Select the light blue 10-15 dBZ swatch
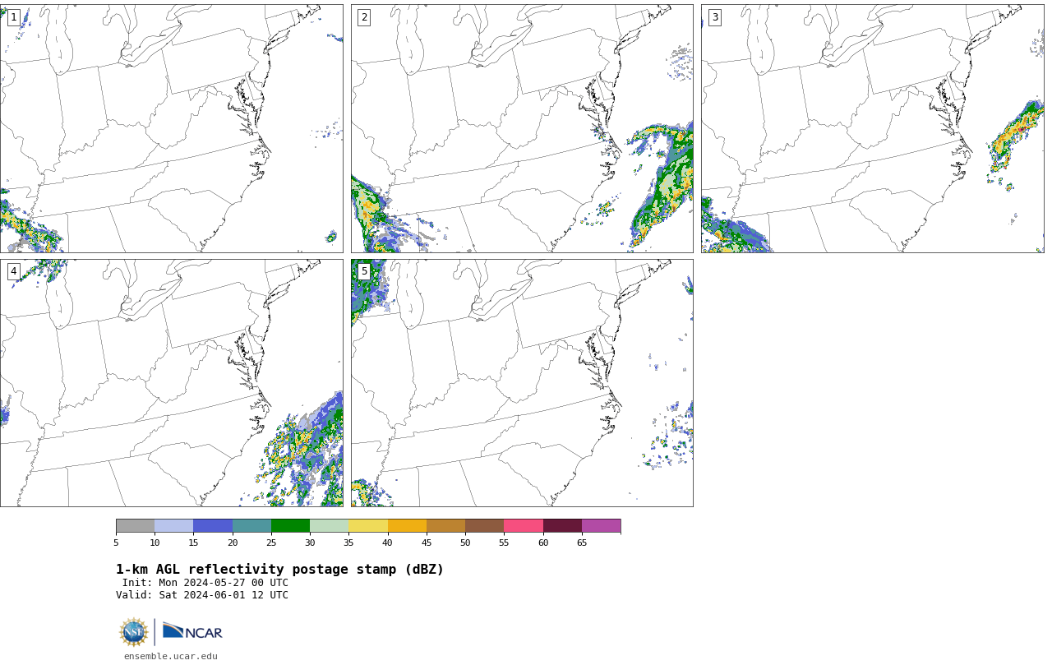Image resolution: width=1052 pixels, height=665 pixels. 173,526
